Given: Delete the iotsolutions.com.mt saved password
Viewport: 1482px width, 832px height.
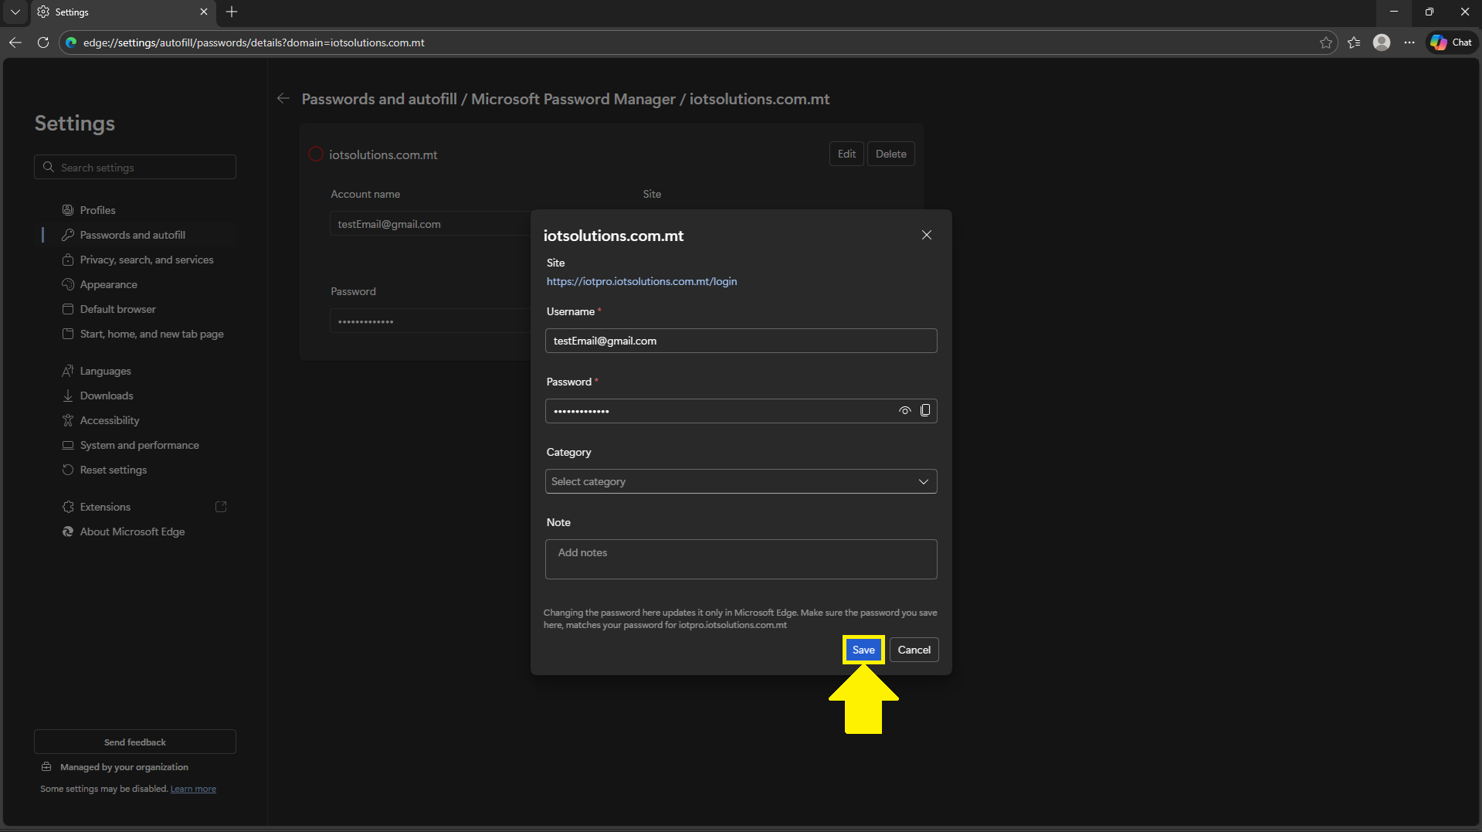Looking at the screenshot, I should pos(891,154).
